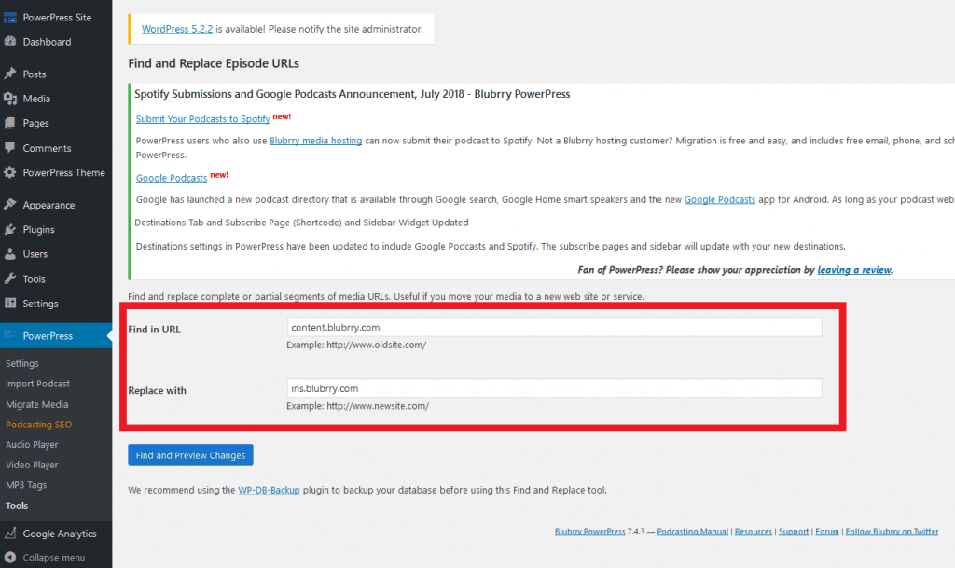Click the Posts pushpin icon
The image size is (955, 568).
click(9, 74)
